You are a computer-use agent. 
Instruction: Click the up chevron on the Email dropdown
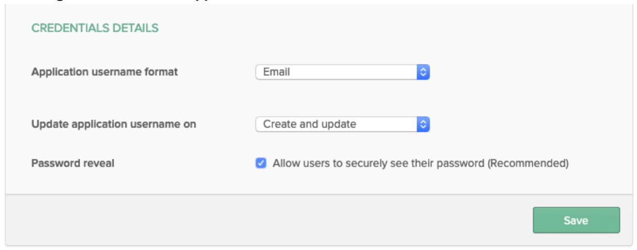pyautogui.click(x=423, y=70)
